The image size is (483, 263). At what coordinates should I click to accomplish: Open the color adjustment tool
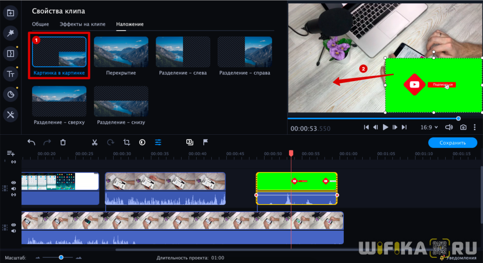point(142,142)
